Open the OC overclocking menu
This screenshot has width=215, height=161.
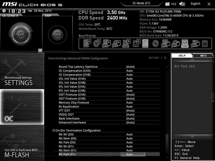tap(22, 107)
